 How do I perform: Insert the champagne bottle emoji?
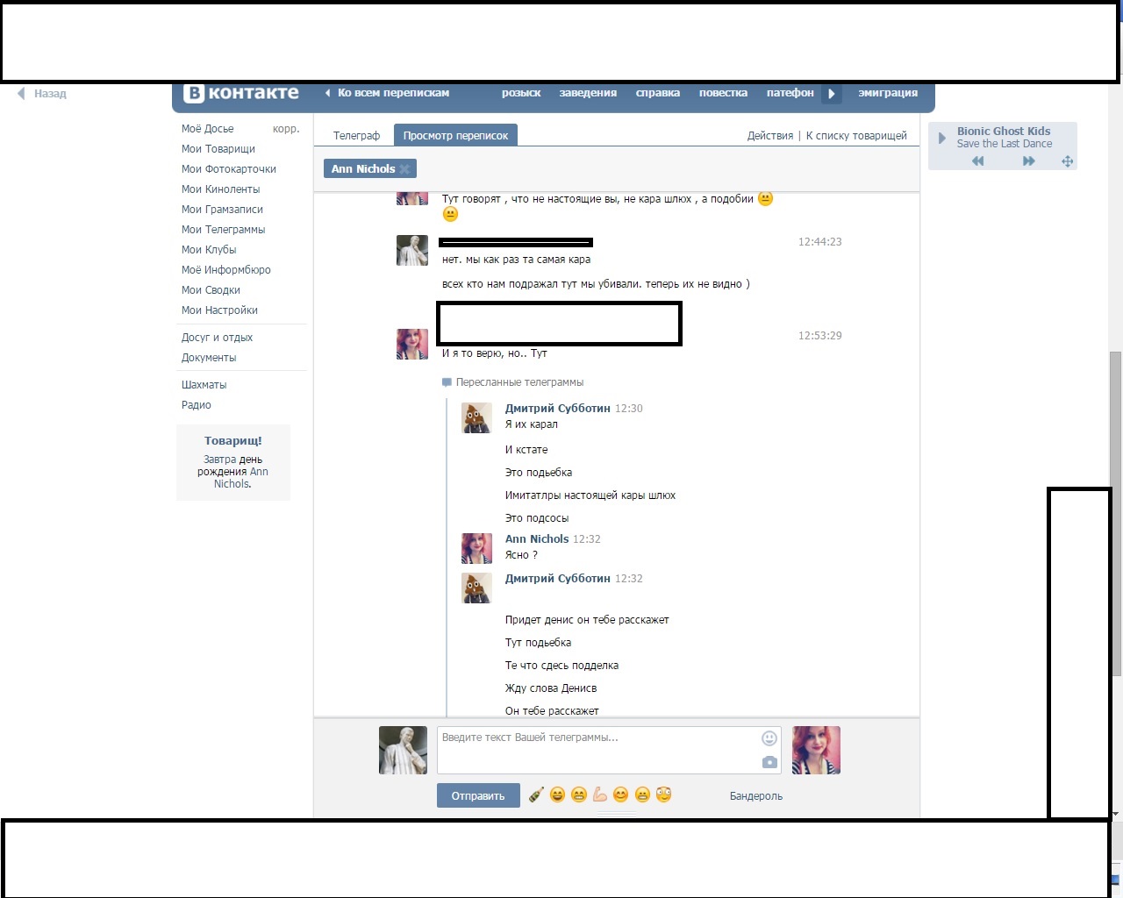tap(536, 795)
